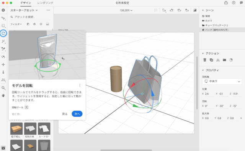Collapse the アクション panel section
Image resolution: width=245 pixels, height=151 pixels.
tap(203, 53)
